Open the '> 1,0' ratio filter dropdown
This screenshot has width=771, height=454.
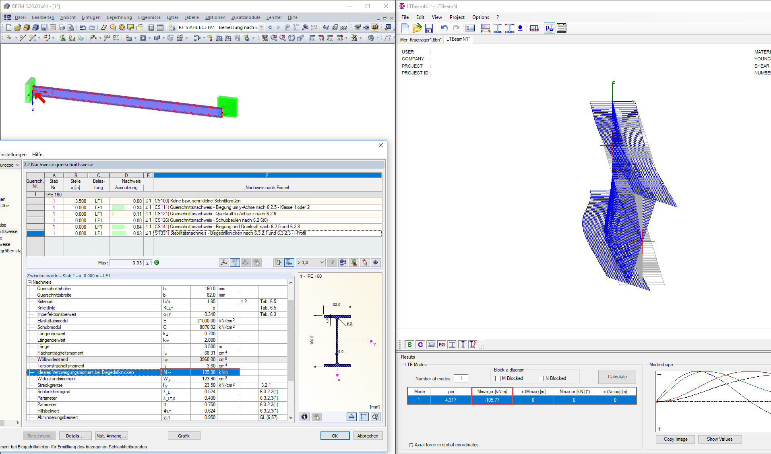(x=310, y=262)
